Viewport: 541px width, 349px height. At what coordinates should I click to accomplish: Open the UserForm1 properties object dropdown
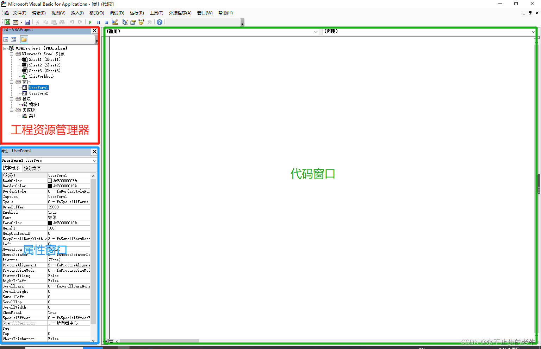tap(94, 161)
